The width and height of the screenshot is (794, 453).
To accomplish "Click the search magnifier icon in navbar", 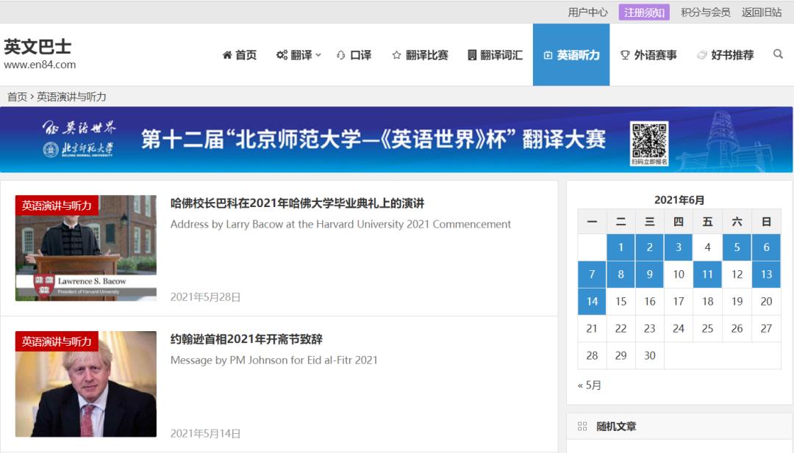I will (778, 54).
